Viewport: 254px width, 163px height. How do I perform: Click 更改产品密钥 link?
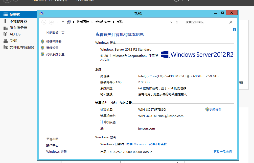(222, 152)
